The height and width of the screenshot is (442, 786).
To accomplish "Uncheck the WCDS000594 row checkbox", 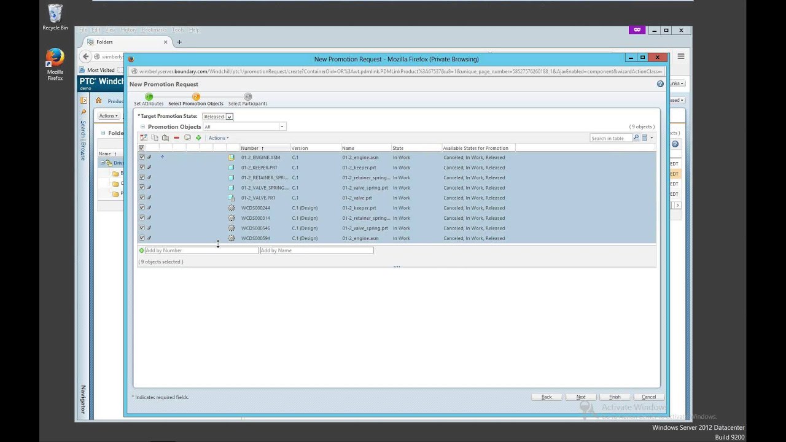I will click(142, 238).
